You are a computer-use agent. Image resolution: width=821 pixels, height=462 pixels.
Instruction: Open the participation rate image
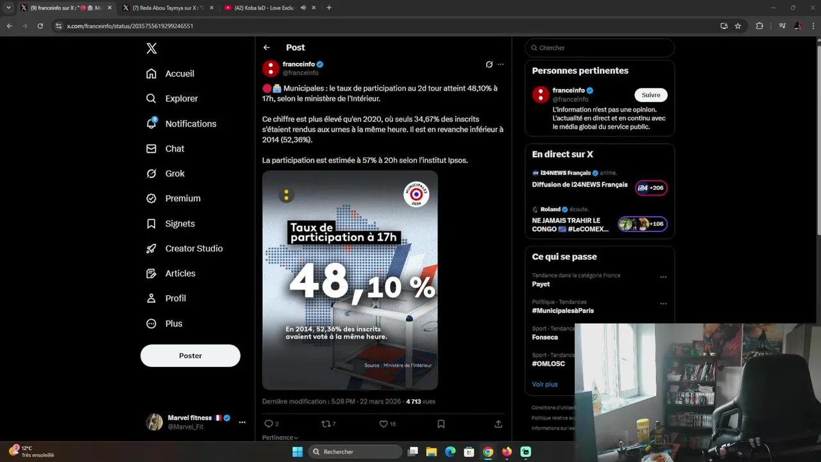(350, 280)
